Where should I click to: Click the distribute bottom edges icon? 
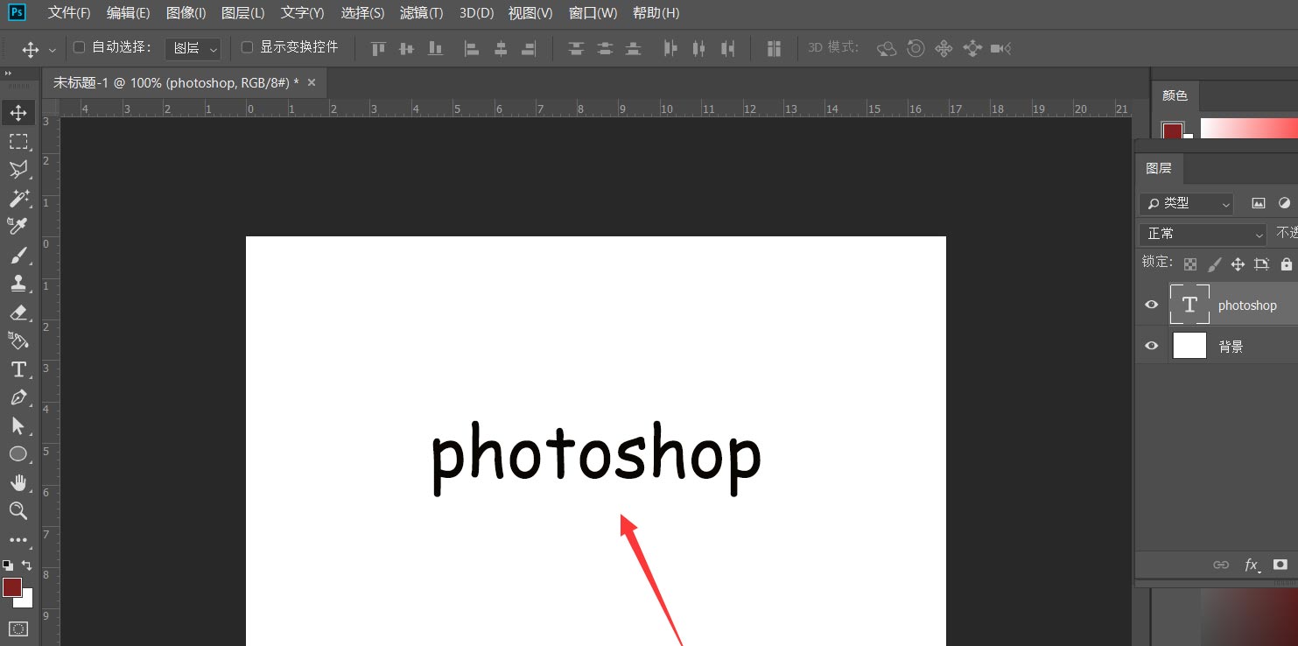point(633,49)
